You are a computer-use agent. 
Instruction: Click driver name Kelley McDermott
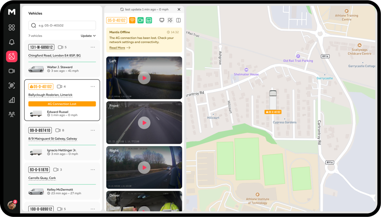tap(60, 190)
